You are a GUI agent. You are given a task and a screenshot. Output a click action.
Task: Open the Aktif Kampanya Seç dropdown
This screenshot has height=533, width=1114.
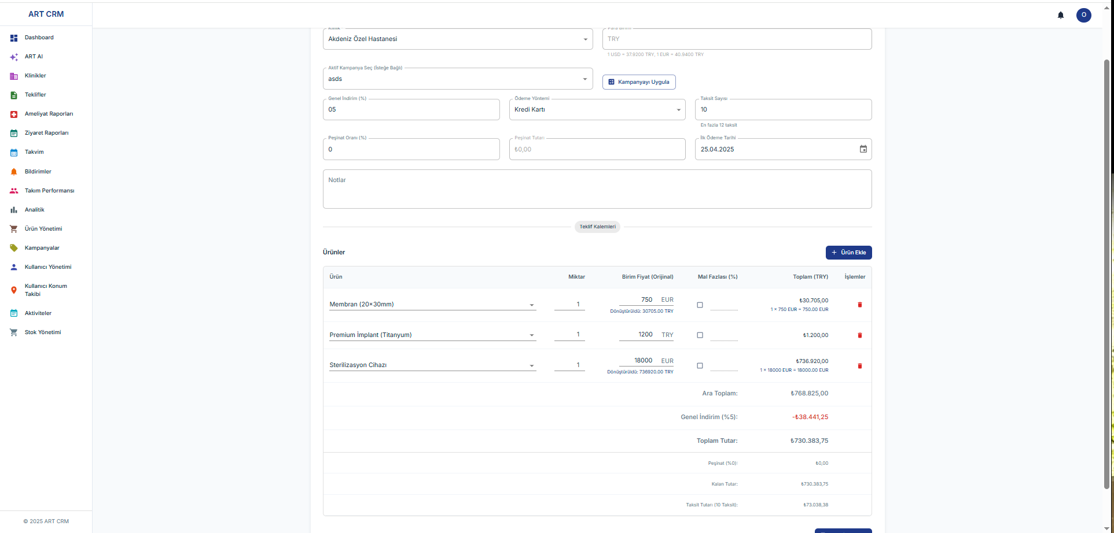457,79
